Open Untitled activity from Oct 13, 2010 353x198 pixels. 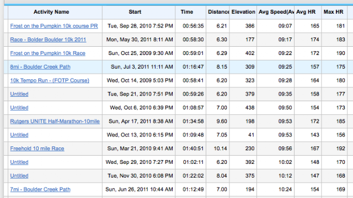click(19, 135)
